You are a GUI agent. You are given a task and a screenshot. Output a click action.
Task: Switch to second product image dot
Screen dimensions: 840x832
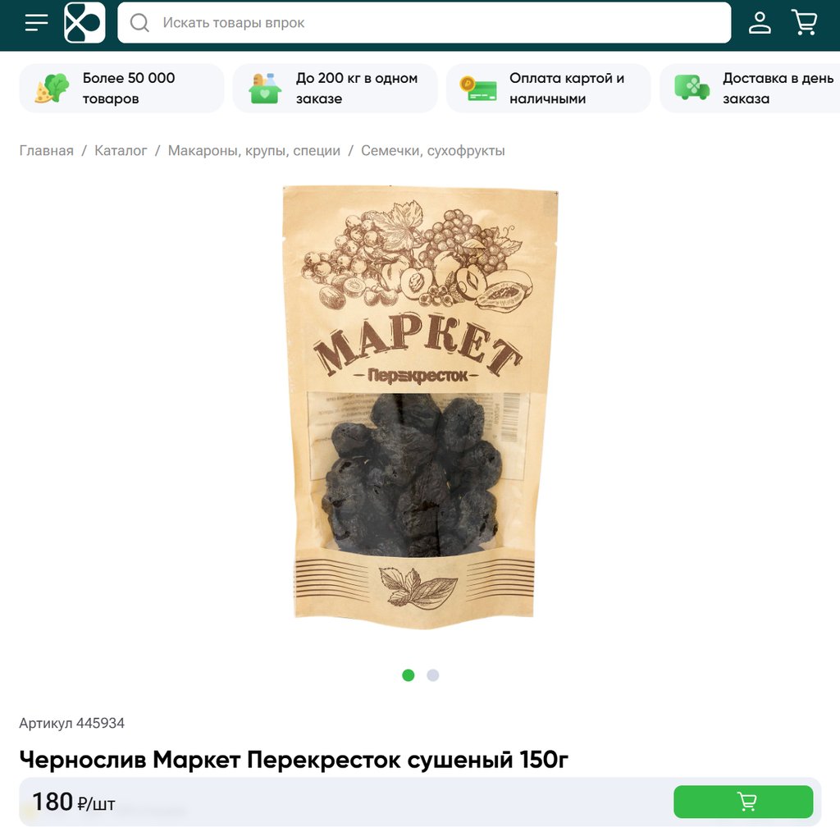click(x=433, y=675)
